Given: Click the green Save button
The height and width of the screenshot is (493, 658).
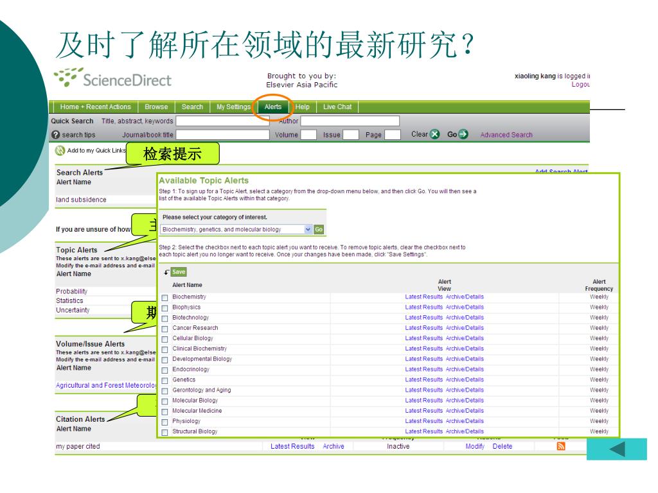Looking at the screenshot, I should point(179,272).
